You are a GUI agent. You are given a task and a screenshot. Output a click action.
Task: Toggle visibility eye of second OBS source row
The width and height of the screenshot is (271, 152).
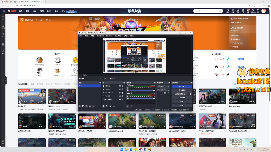click(x=120, y=89)
